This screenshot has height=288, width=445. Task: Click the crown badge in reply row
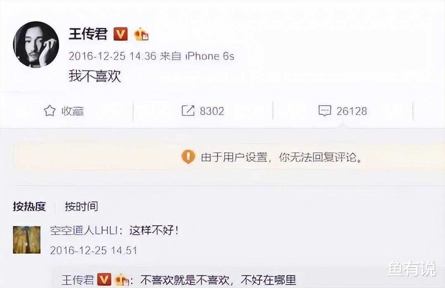(122, 280)
